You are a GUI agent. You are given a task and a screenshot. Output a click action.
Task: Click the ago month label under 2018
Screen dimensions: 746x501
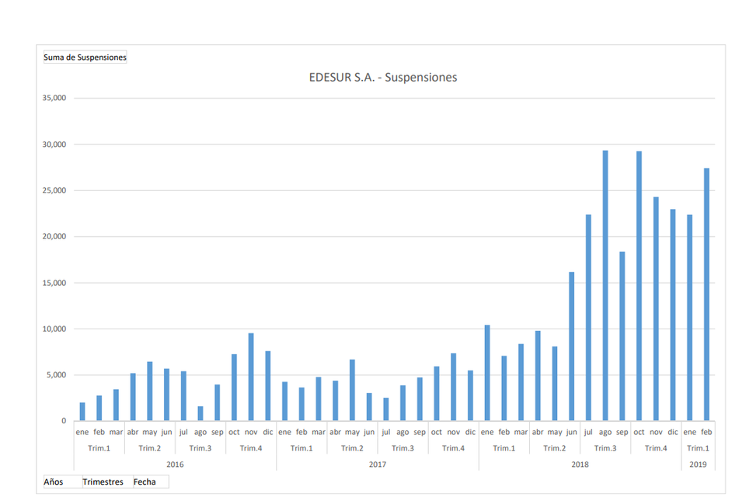point(605,432)
